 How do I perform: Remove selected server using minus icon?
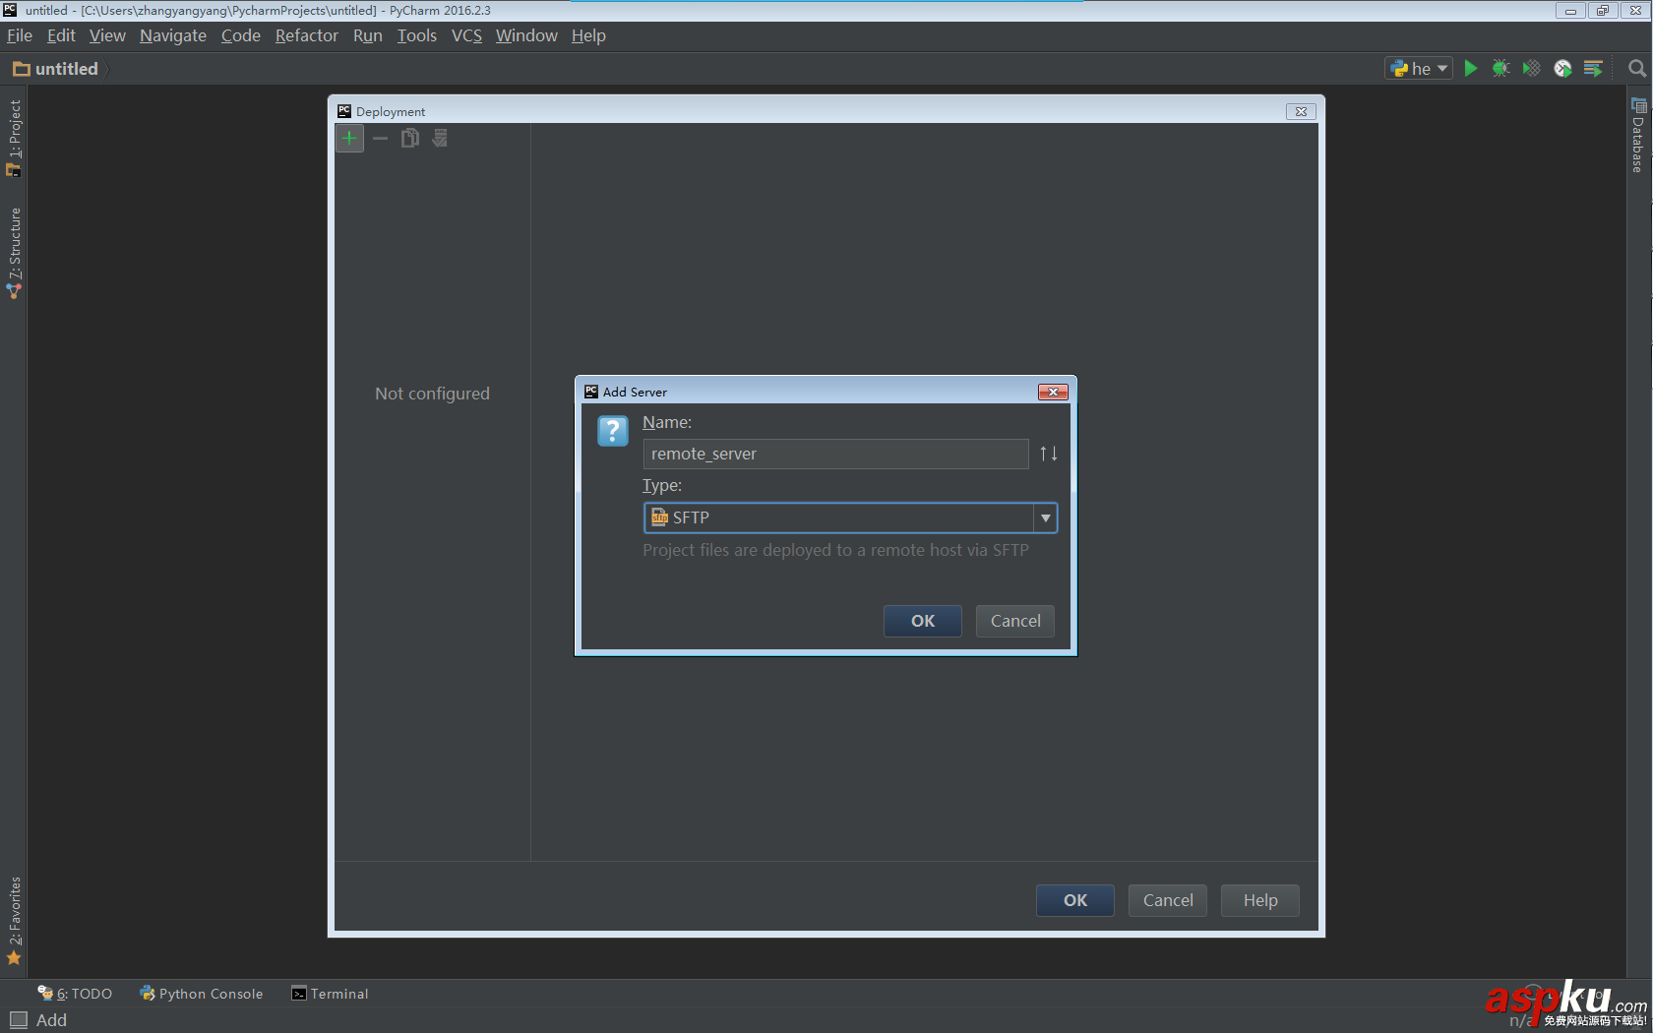tap(380, 138)
